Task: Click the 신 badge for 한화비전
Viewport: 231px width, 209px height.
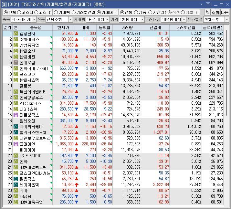Action: [x=16, y=57]
